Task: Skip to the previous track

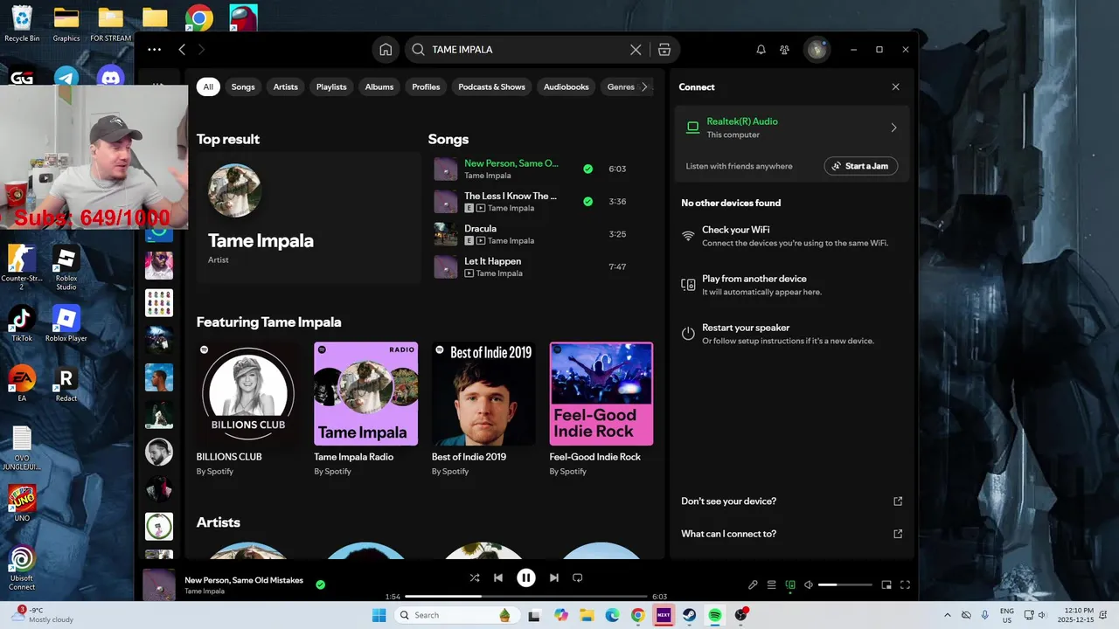Action: click(498, 577)
